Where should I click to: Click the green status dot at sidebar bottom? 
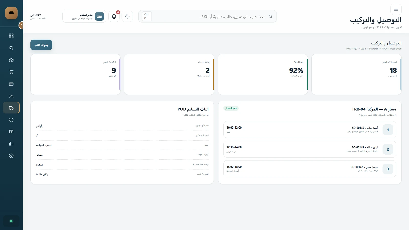tap(11, 221)
